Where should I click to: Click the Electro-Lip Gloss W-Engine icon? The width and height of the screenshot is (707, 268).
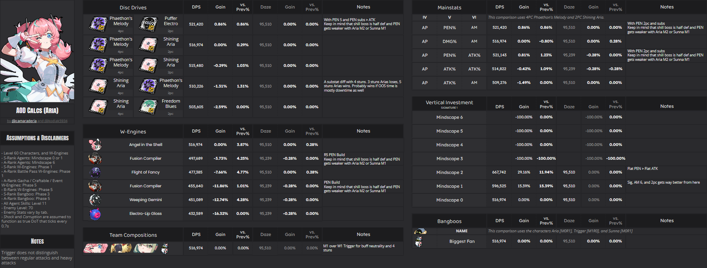pos(95,214)
